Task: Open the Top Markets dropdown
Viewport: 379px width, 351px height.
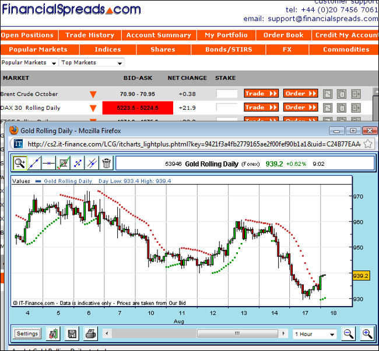Action: click(x=92, y=62)
